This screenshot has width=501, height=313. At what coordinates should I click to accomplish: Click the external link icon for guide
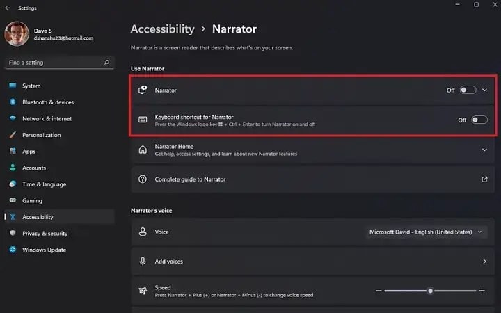pyautogui.click(x=484, y=179)
